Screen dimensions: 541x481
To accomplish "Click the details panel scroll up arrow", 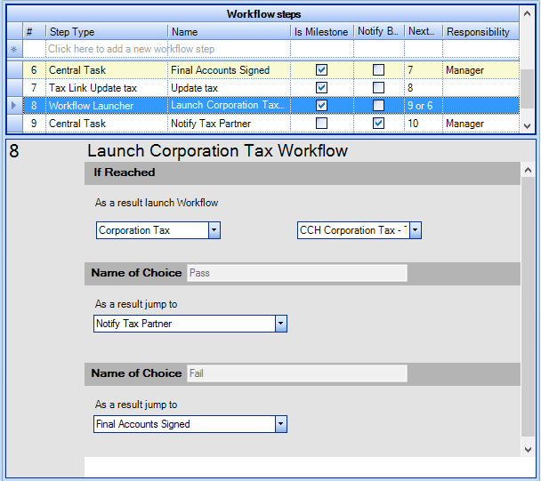I will (x=528, y=170).
